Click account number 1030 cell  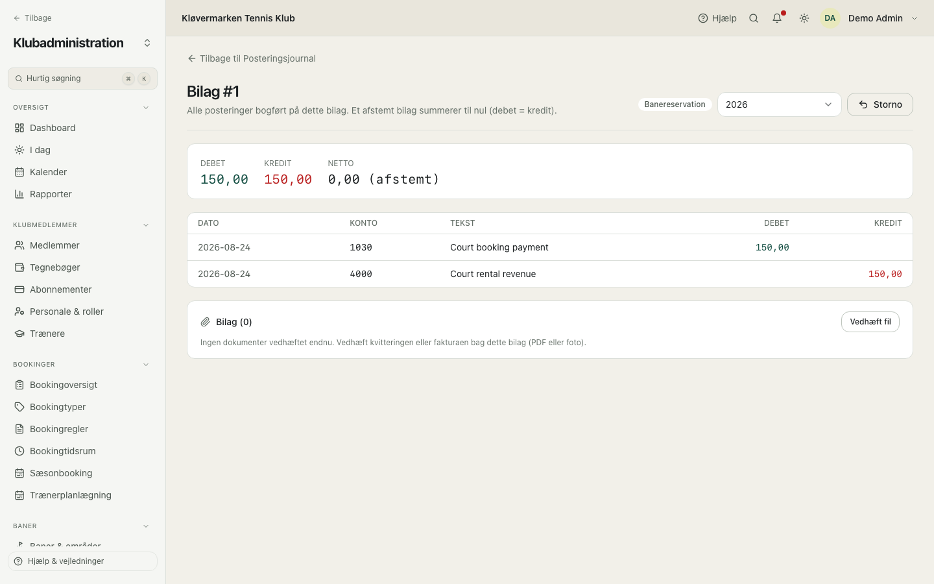point(361,247)
